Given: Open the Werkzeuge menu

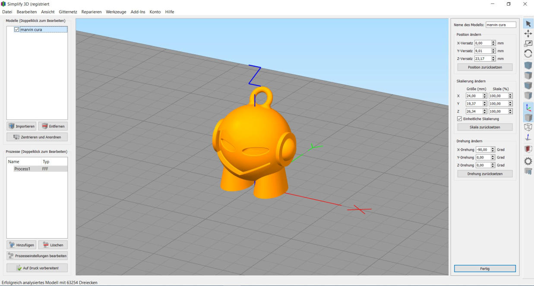Looking at the screenshot, I should point(116,12).
